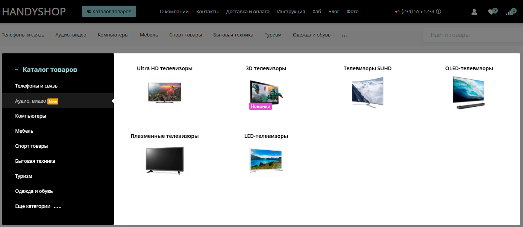Open the Доставка и оплата menu item

pos(247,12)
